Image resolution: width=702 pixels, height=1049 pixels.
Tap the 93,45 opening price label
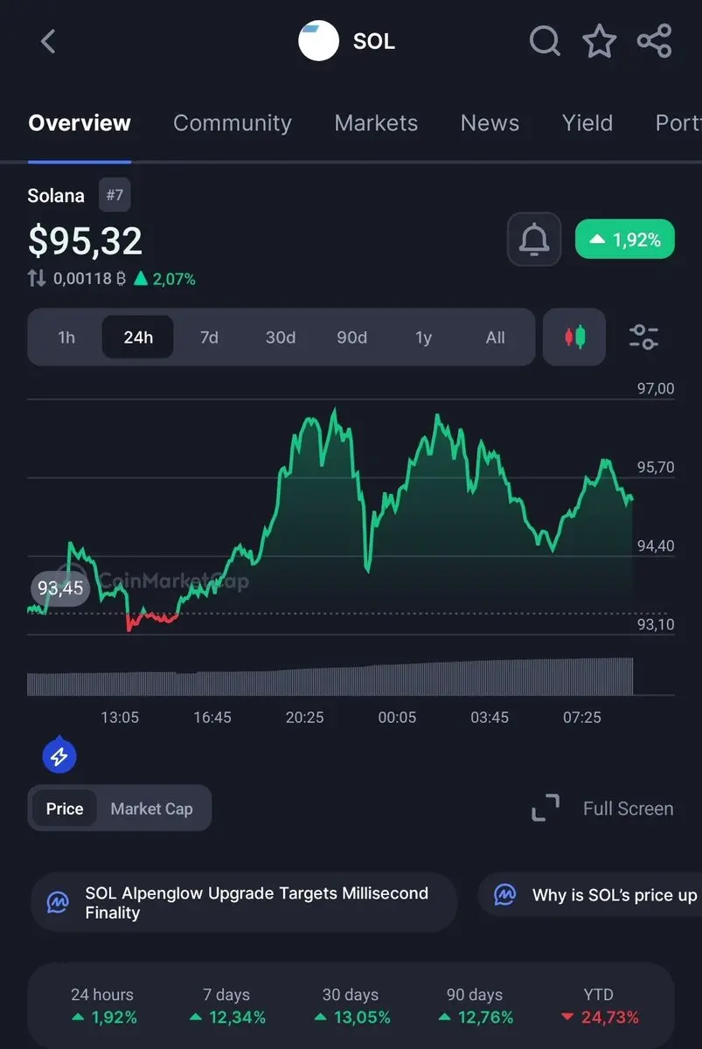[x=60, y=588]
